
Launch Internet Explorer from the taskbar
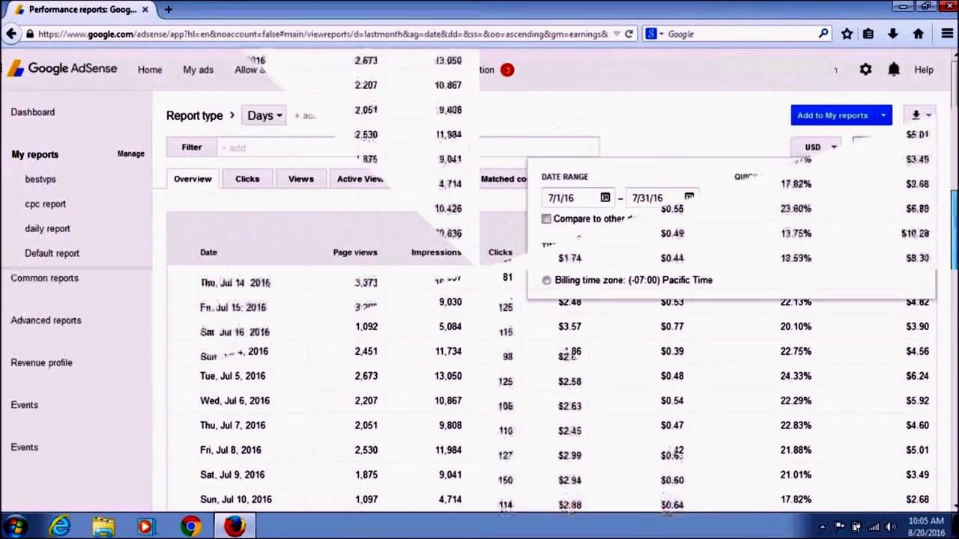tap(60, 526)
